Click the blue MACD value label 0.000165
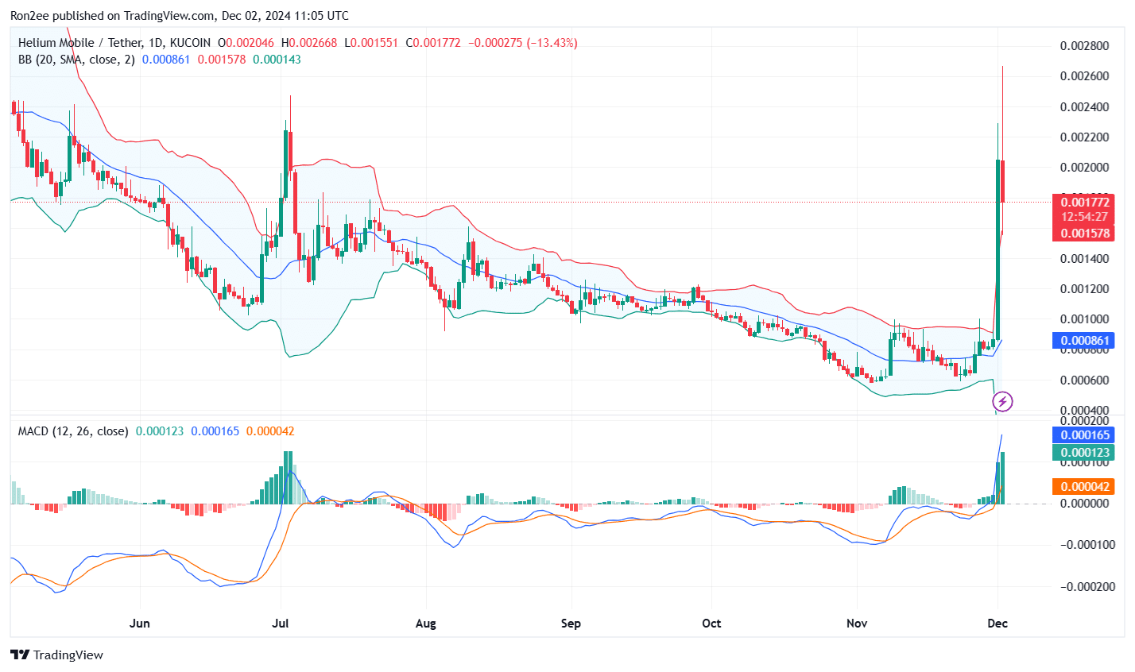Screen dimensions: 1135x672 coord(1083,435)
